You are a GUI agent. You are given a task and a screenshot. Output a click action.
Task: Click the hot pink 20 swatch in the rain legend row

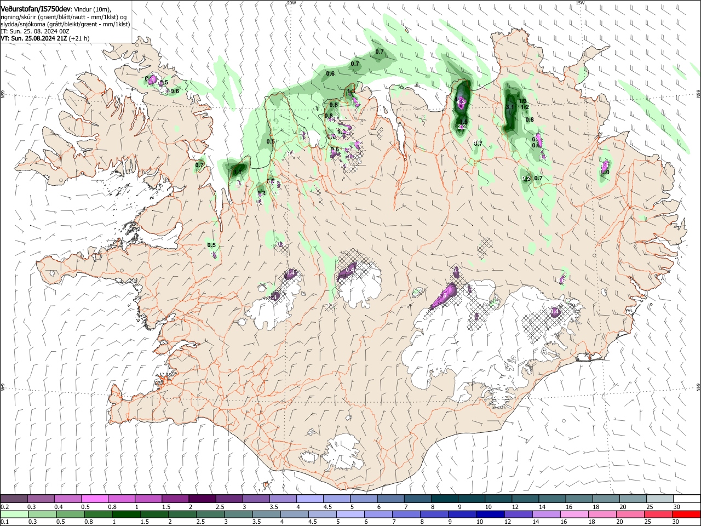click(x=629, y=514)
